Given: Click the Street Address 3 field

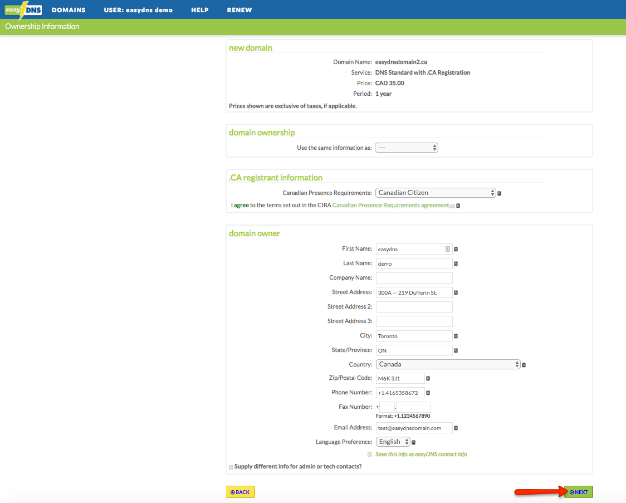Looking at the screenshot, I should pyautogui.click(x=414, y=321).
